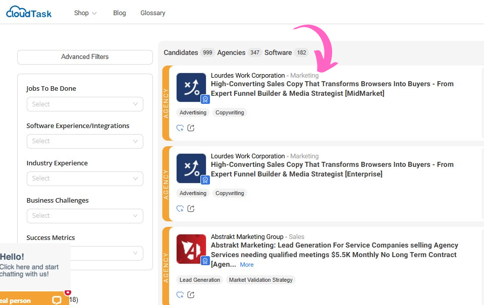Select Advertising tag on Enterprise listing

pyautogui.click(x=193, y=194)
